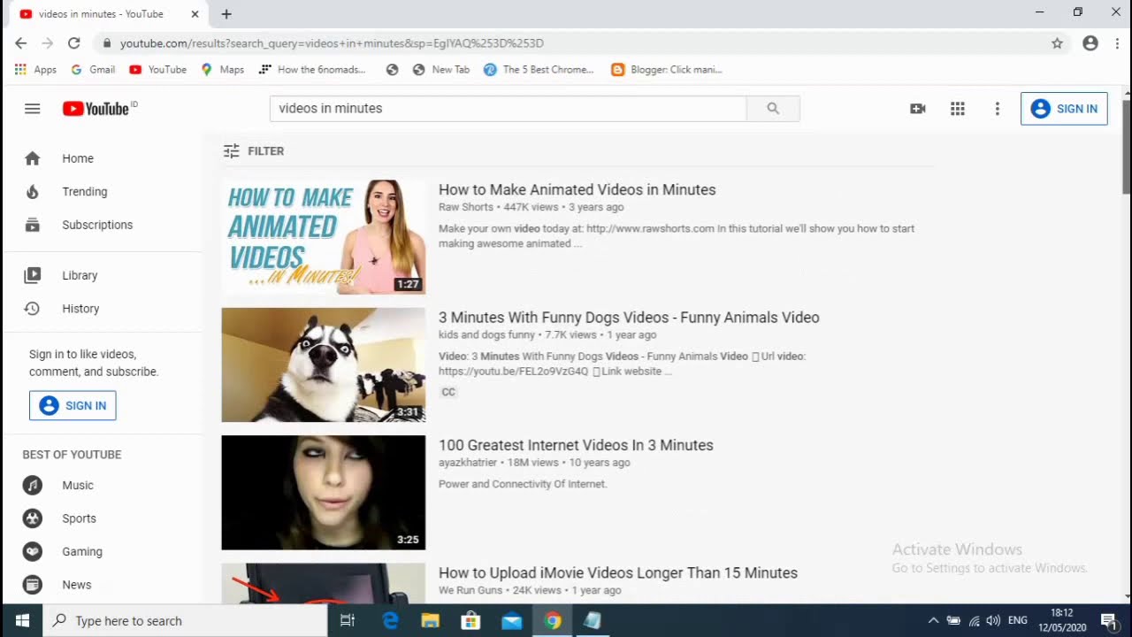Open title 3 Minutes With Funny Dogs Videos
The height and width of the screenshot is (637, 1132).
(629, 318)
